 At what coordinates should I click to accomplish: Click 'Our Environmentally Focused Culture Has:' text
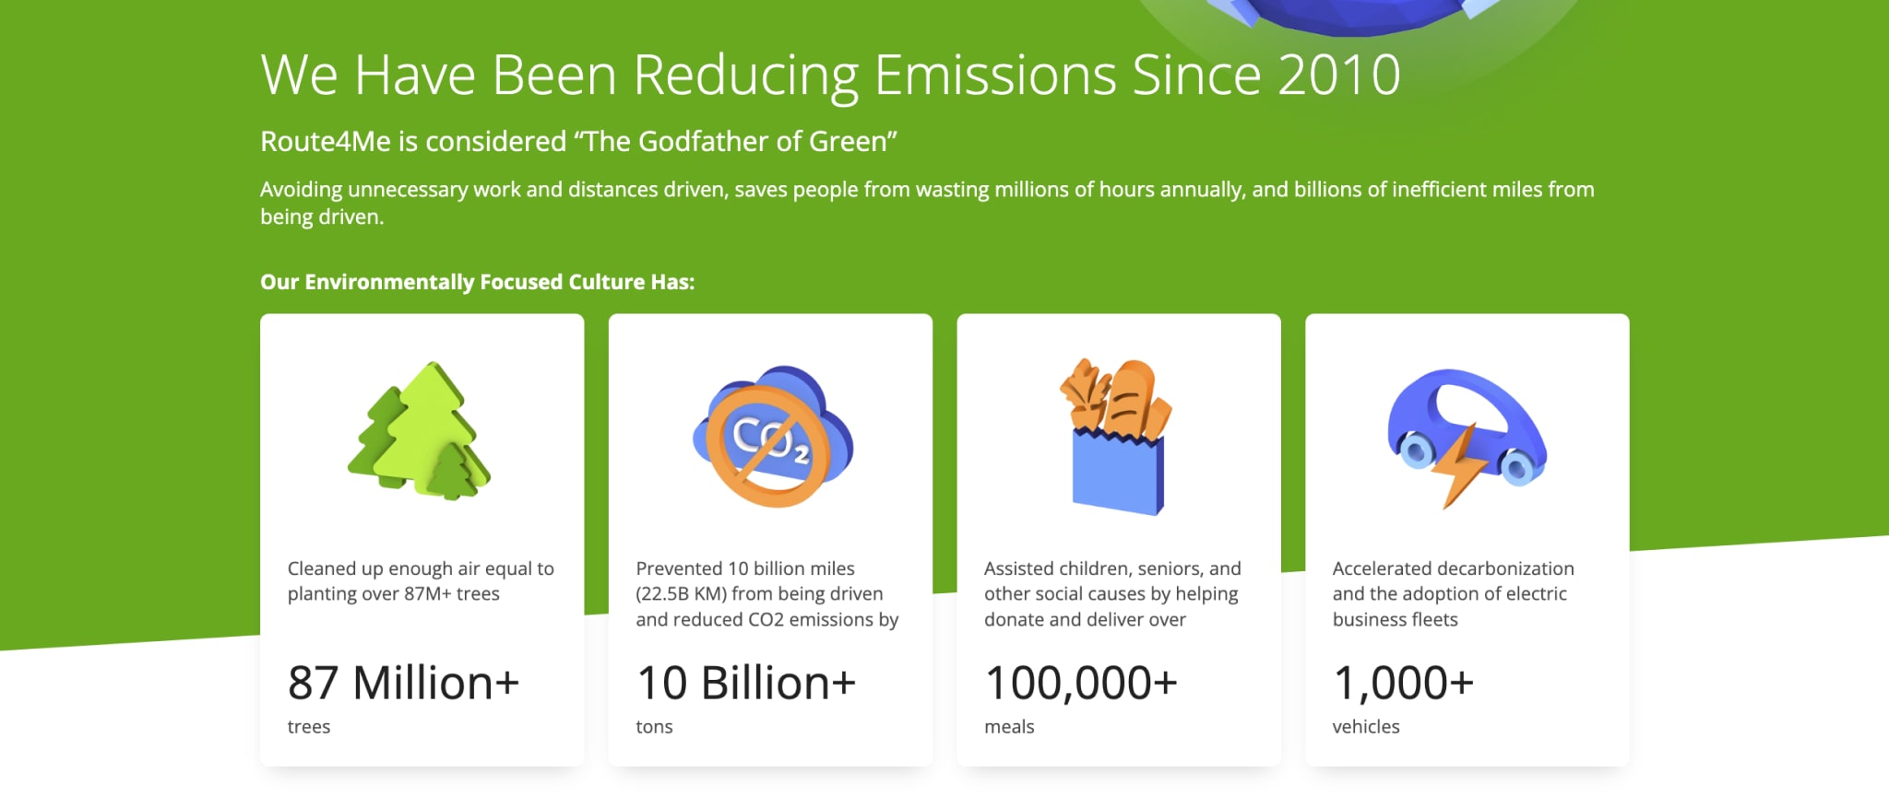click(477, 282)
